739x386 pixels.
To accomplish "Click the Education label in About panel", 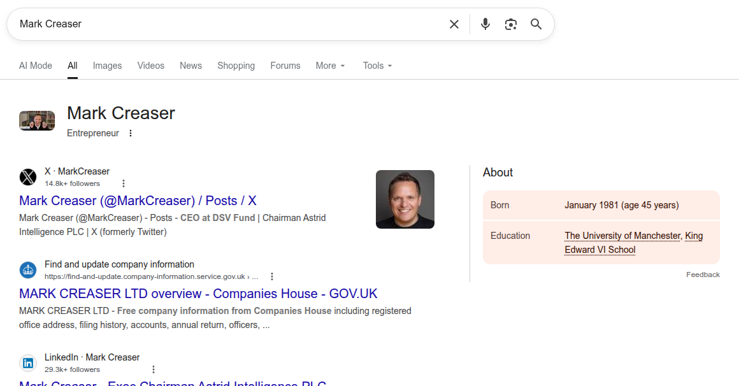I will [x=510, y=236].
